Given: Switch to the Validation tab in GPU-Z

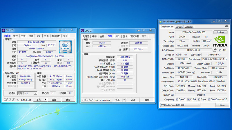Looking at the screenshot, I should point(189,27).
